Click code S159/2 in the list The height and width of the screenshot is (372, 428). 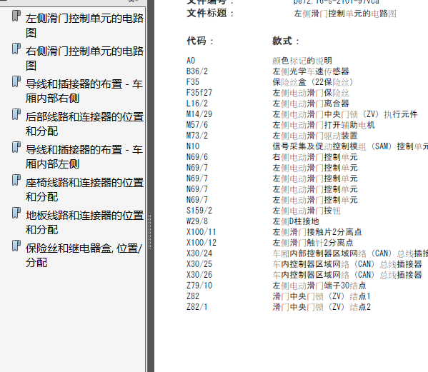(199, 211)
